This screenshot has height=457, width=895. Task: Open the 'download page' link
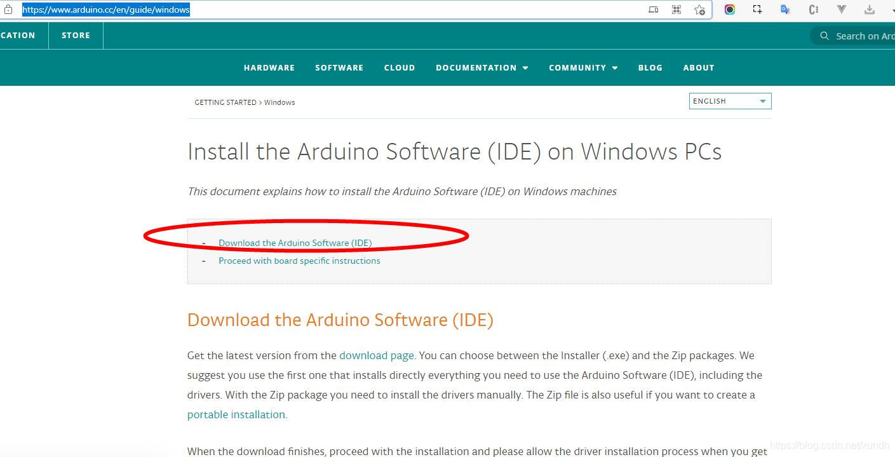(x=377, y=355)
